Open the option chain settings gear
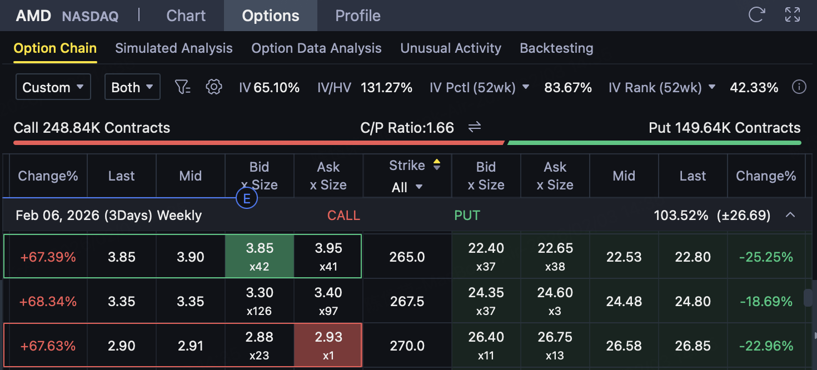Viewport: 817px width, 370px height. 214,87
